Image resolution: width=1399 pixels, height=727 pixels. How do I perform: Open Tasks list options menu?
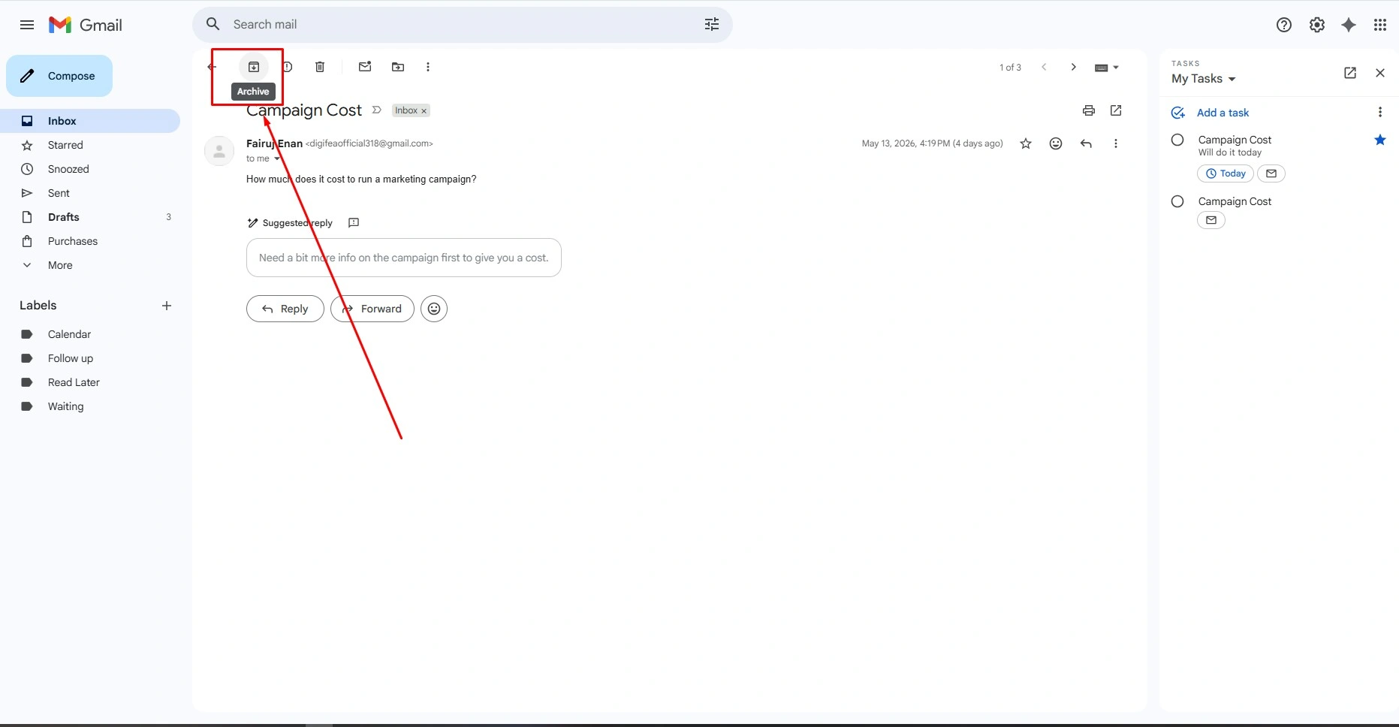coord(1380,112)
